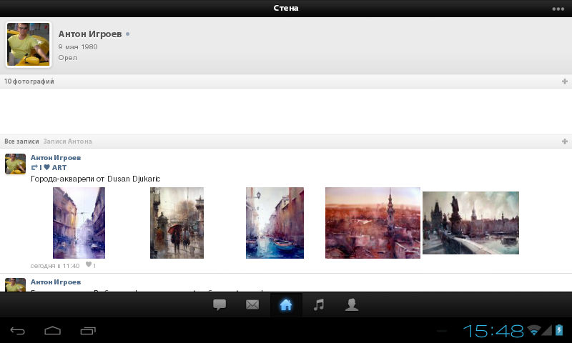Tap the plus icon beside Все записи
Image resolution: width=572 pixels, height=343 pixels.
565,141
